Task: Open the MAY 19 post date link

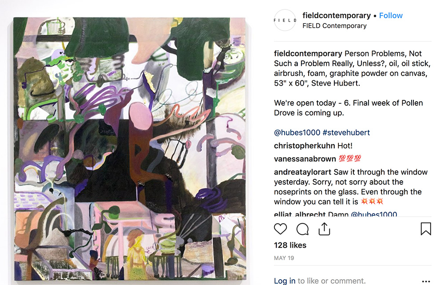Action: coord(284,258)
